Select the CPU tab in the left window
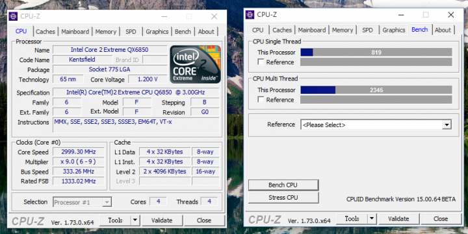Image resolution: width=468 pixels, height=234 pixels. 21,31
